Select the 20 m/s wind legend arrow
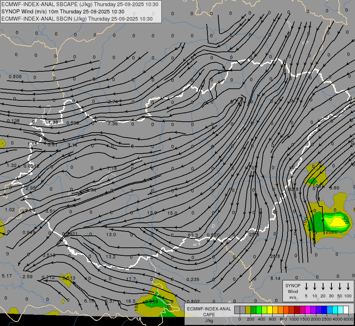This screenshot has width=355, height=326. click(323, 287)
